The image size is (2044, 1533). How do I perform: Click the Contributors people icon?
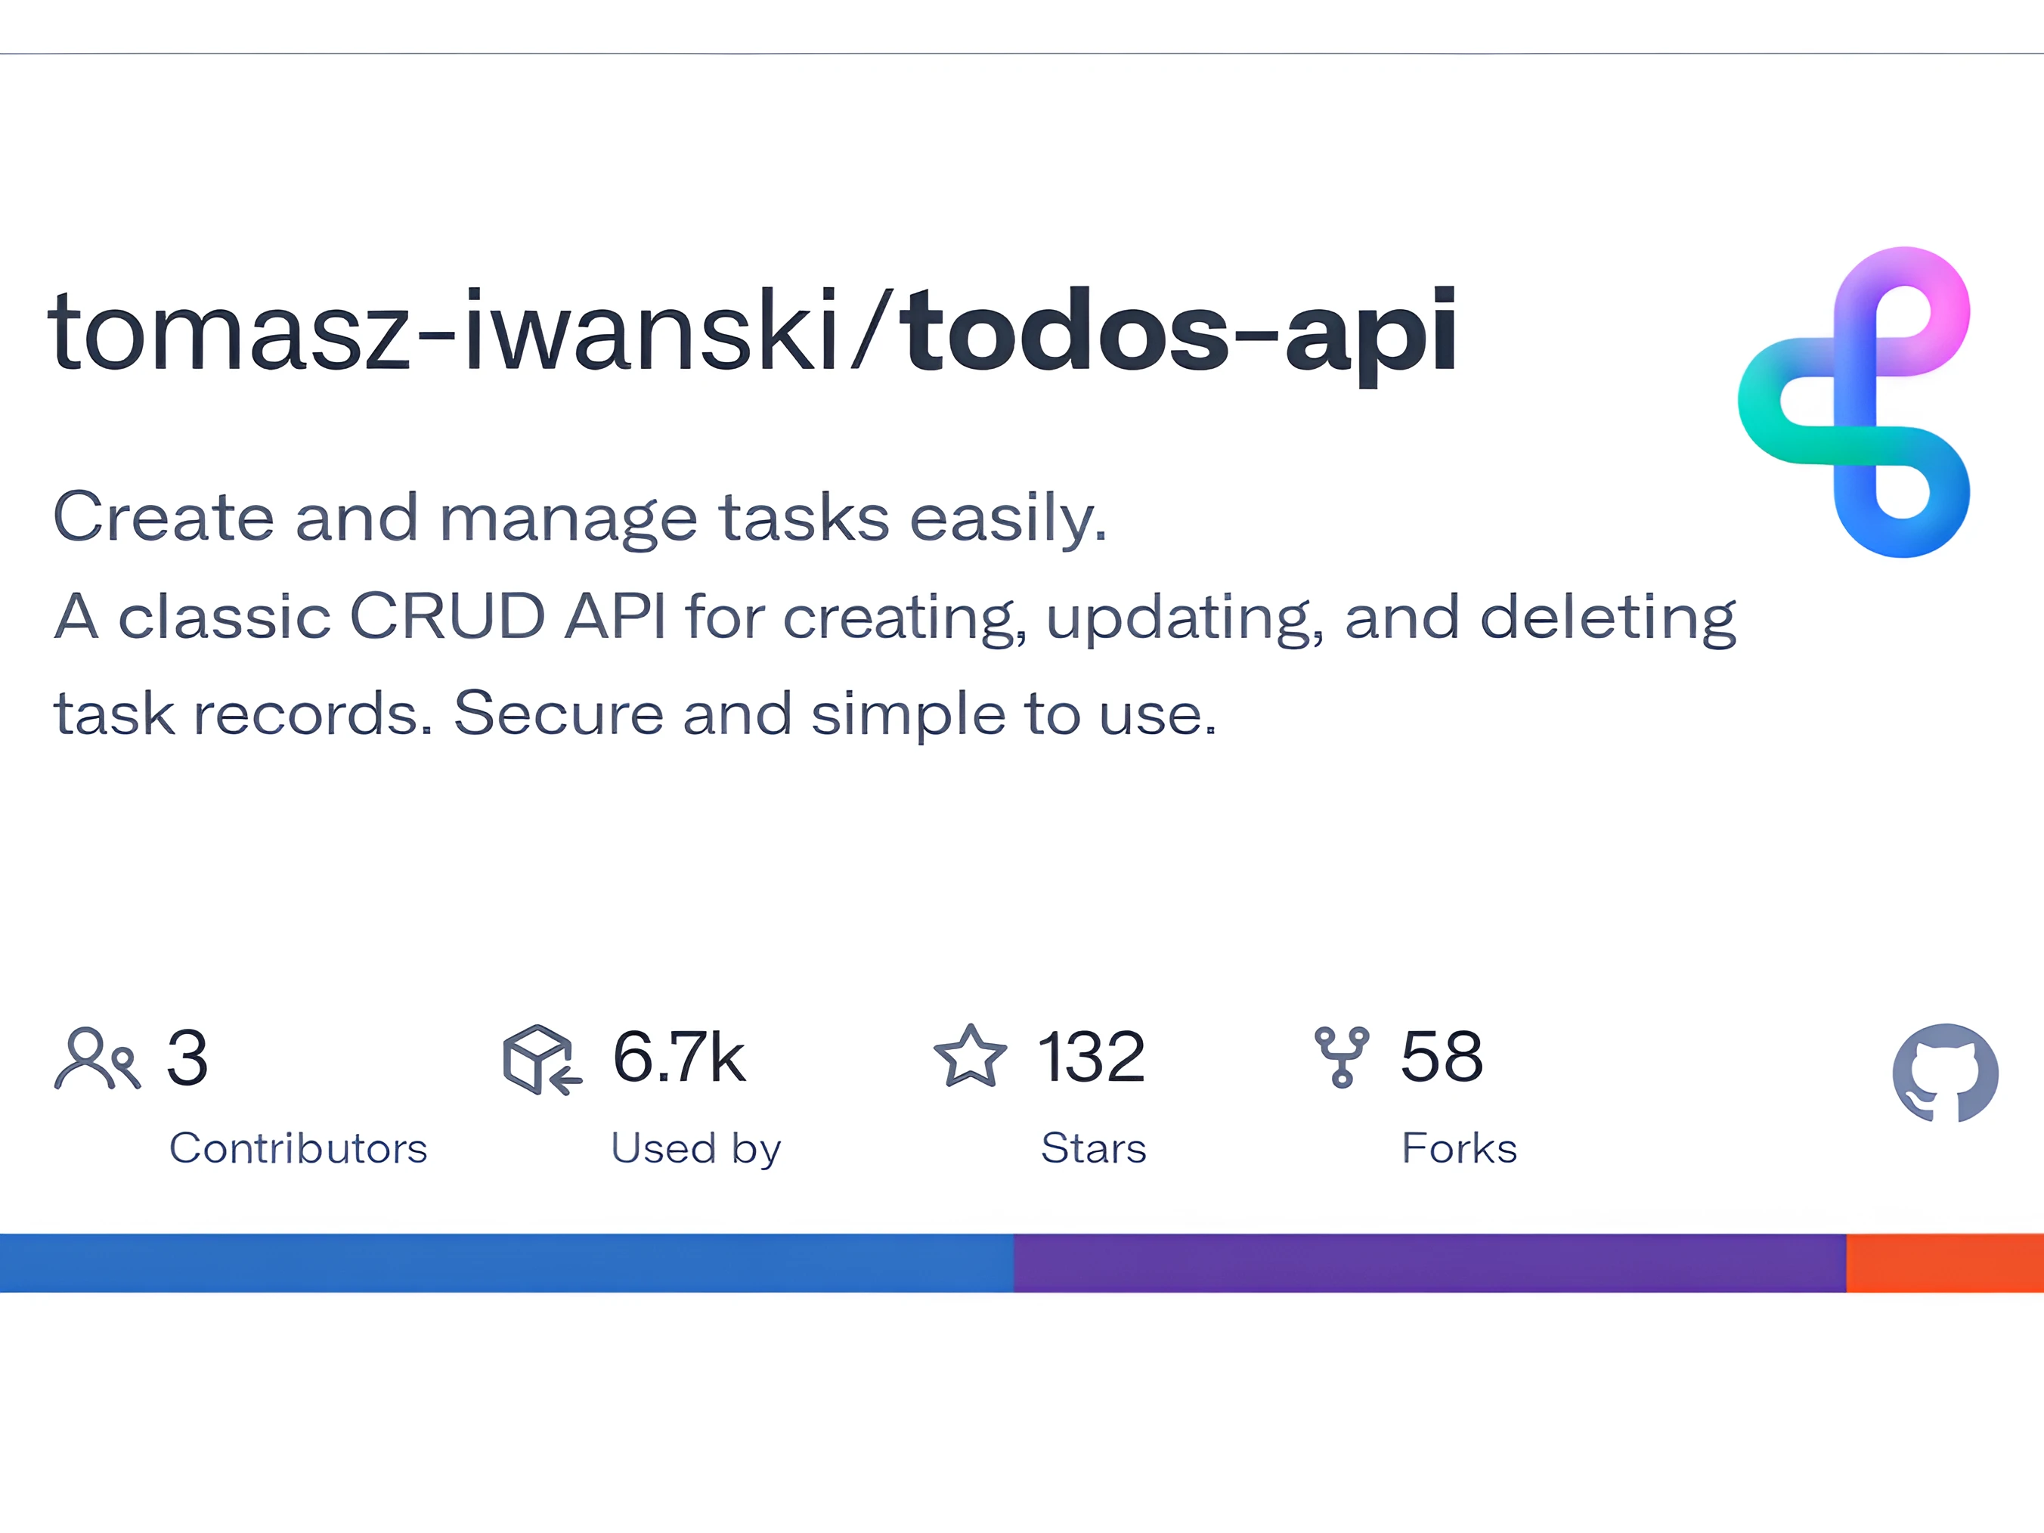(x=97, y=1058)
